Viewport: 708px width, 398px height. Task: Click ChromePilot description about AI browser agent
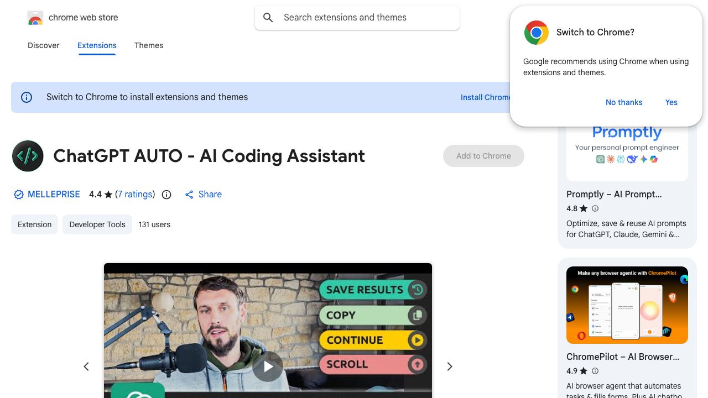(624, 390)
